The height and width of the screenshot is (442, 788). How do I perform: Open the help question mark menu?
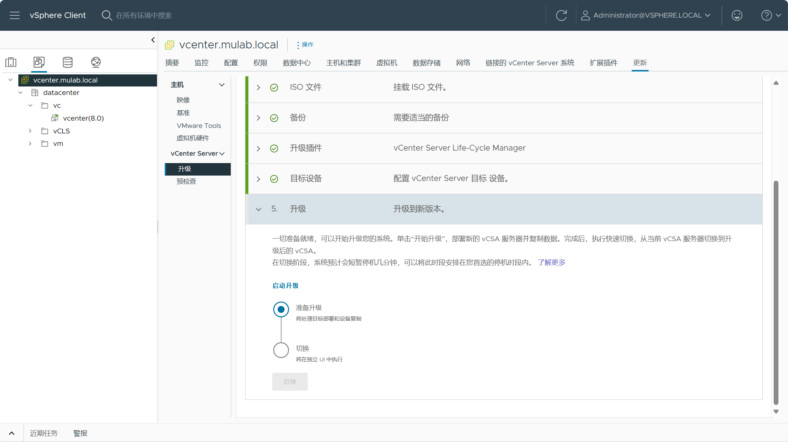click(x=771, y=15)
